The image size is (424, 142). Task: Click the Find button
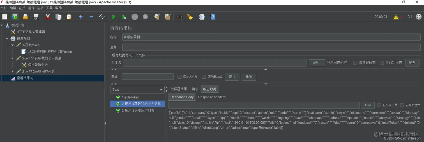pyautogui.click(x=368, y=105)
